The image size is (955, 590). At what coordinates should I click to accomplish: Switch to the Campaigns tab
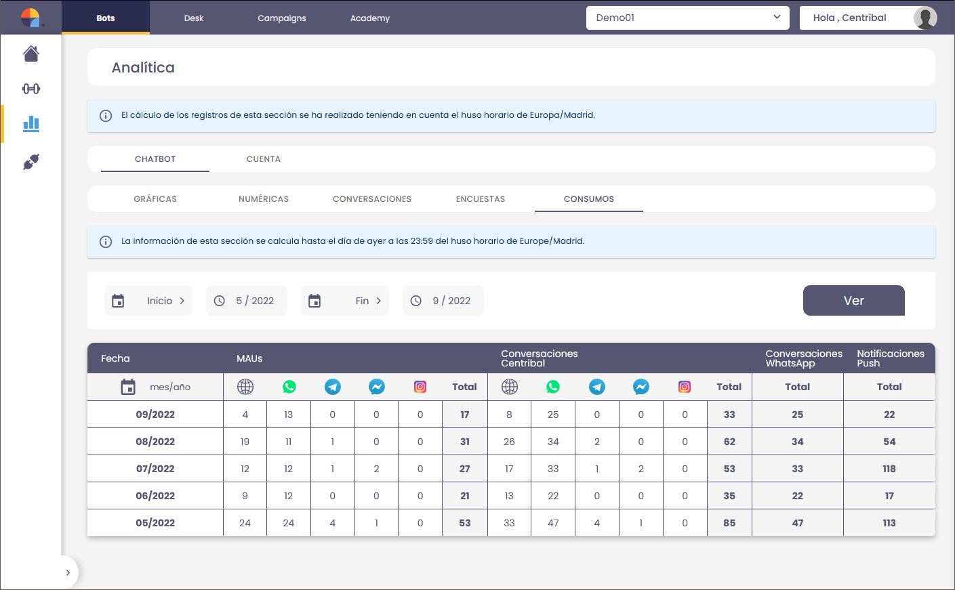[281, 18]
